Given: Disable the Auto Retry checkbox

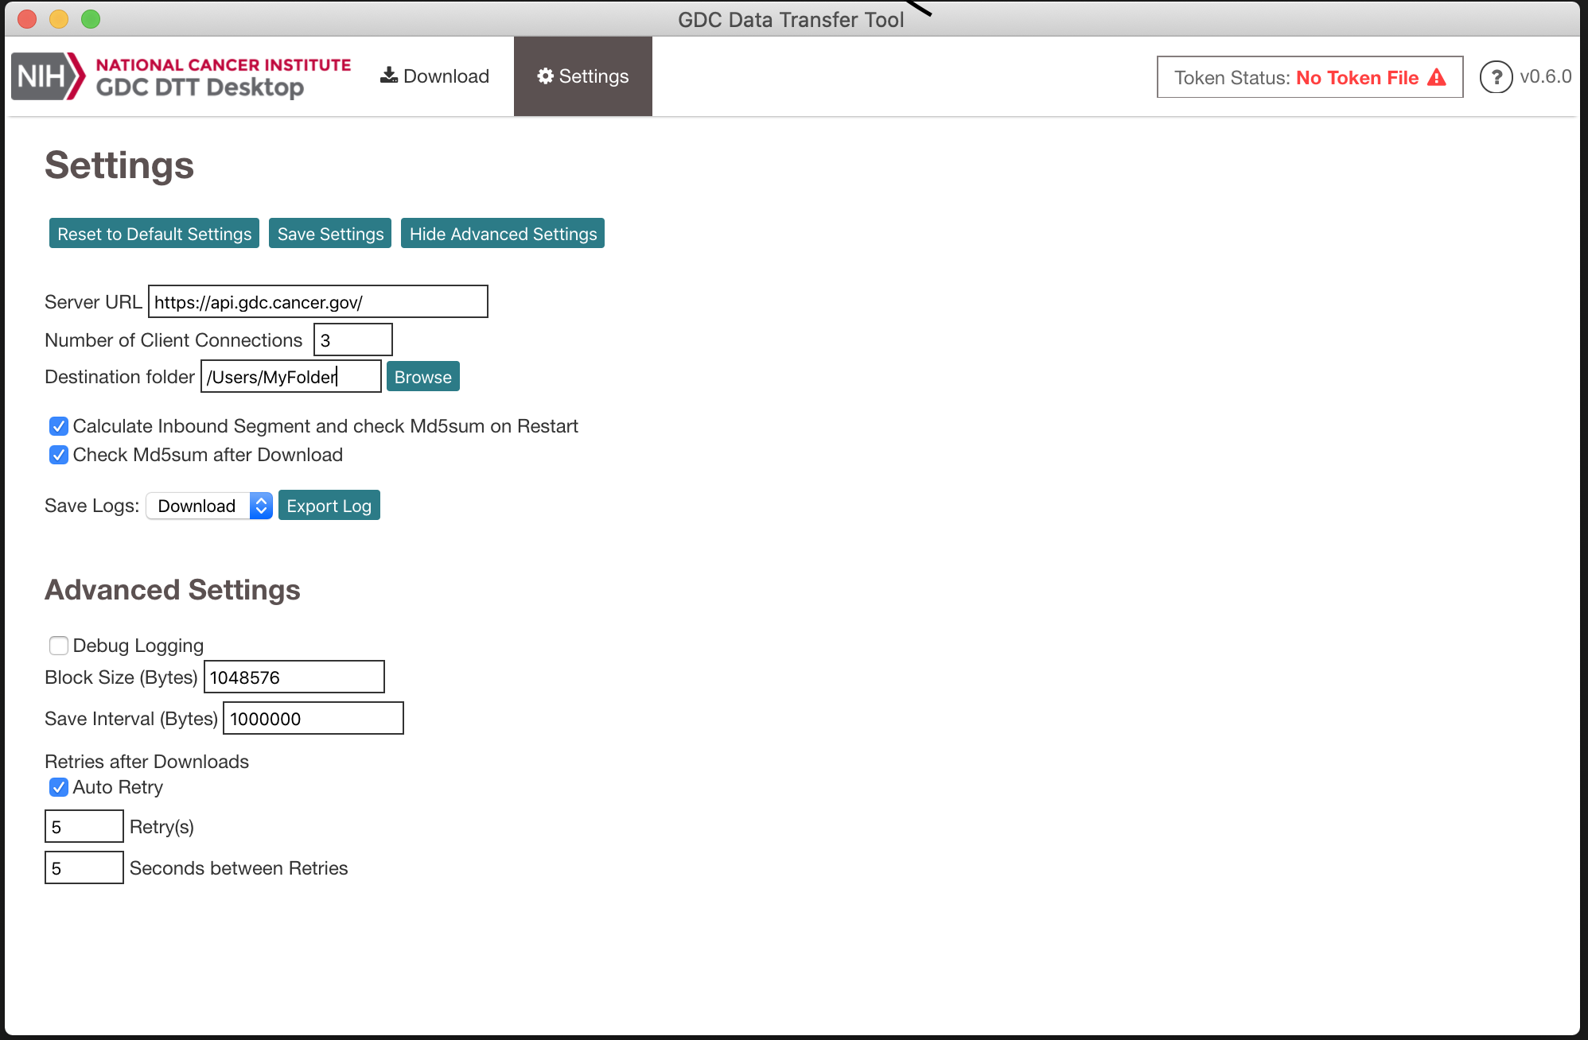Looking at the screenshot, I should (x=59, y=787).
